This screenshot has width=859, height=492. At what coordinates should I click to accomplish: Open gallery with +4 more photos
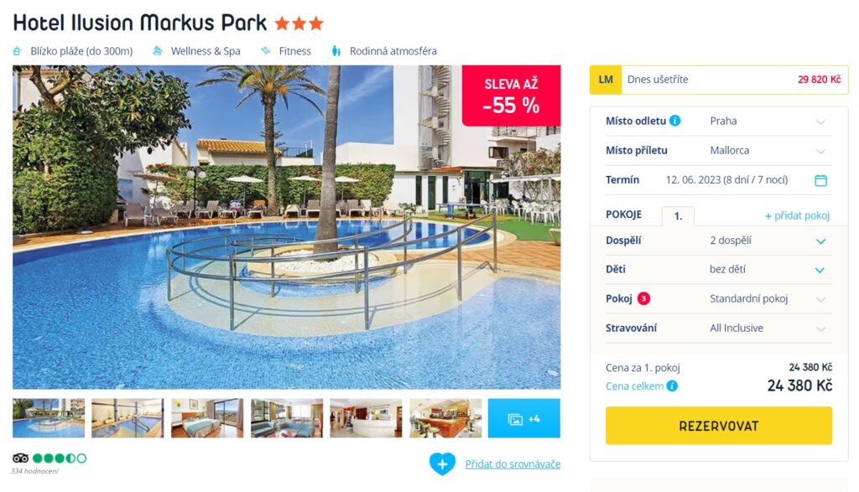[x=523, y=419]
